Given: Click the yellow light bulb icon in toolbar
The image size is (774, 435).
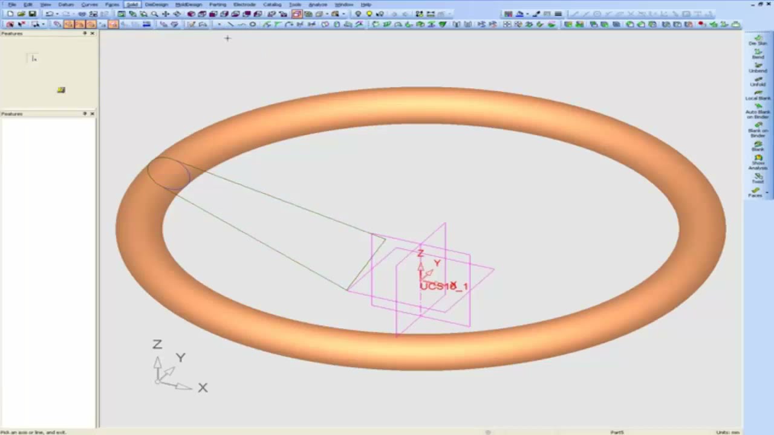Looking at the screenshot, I should pos(369,14).
